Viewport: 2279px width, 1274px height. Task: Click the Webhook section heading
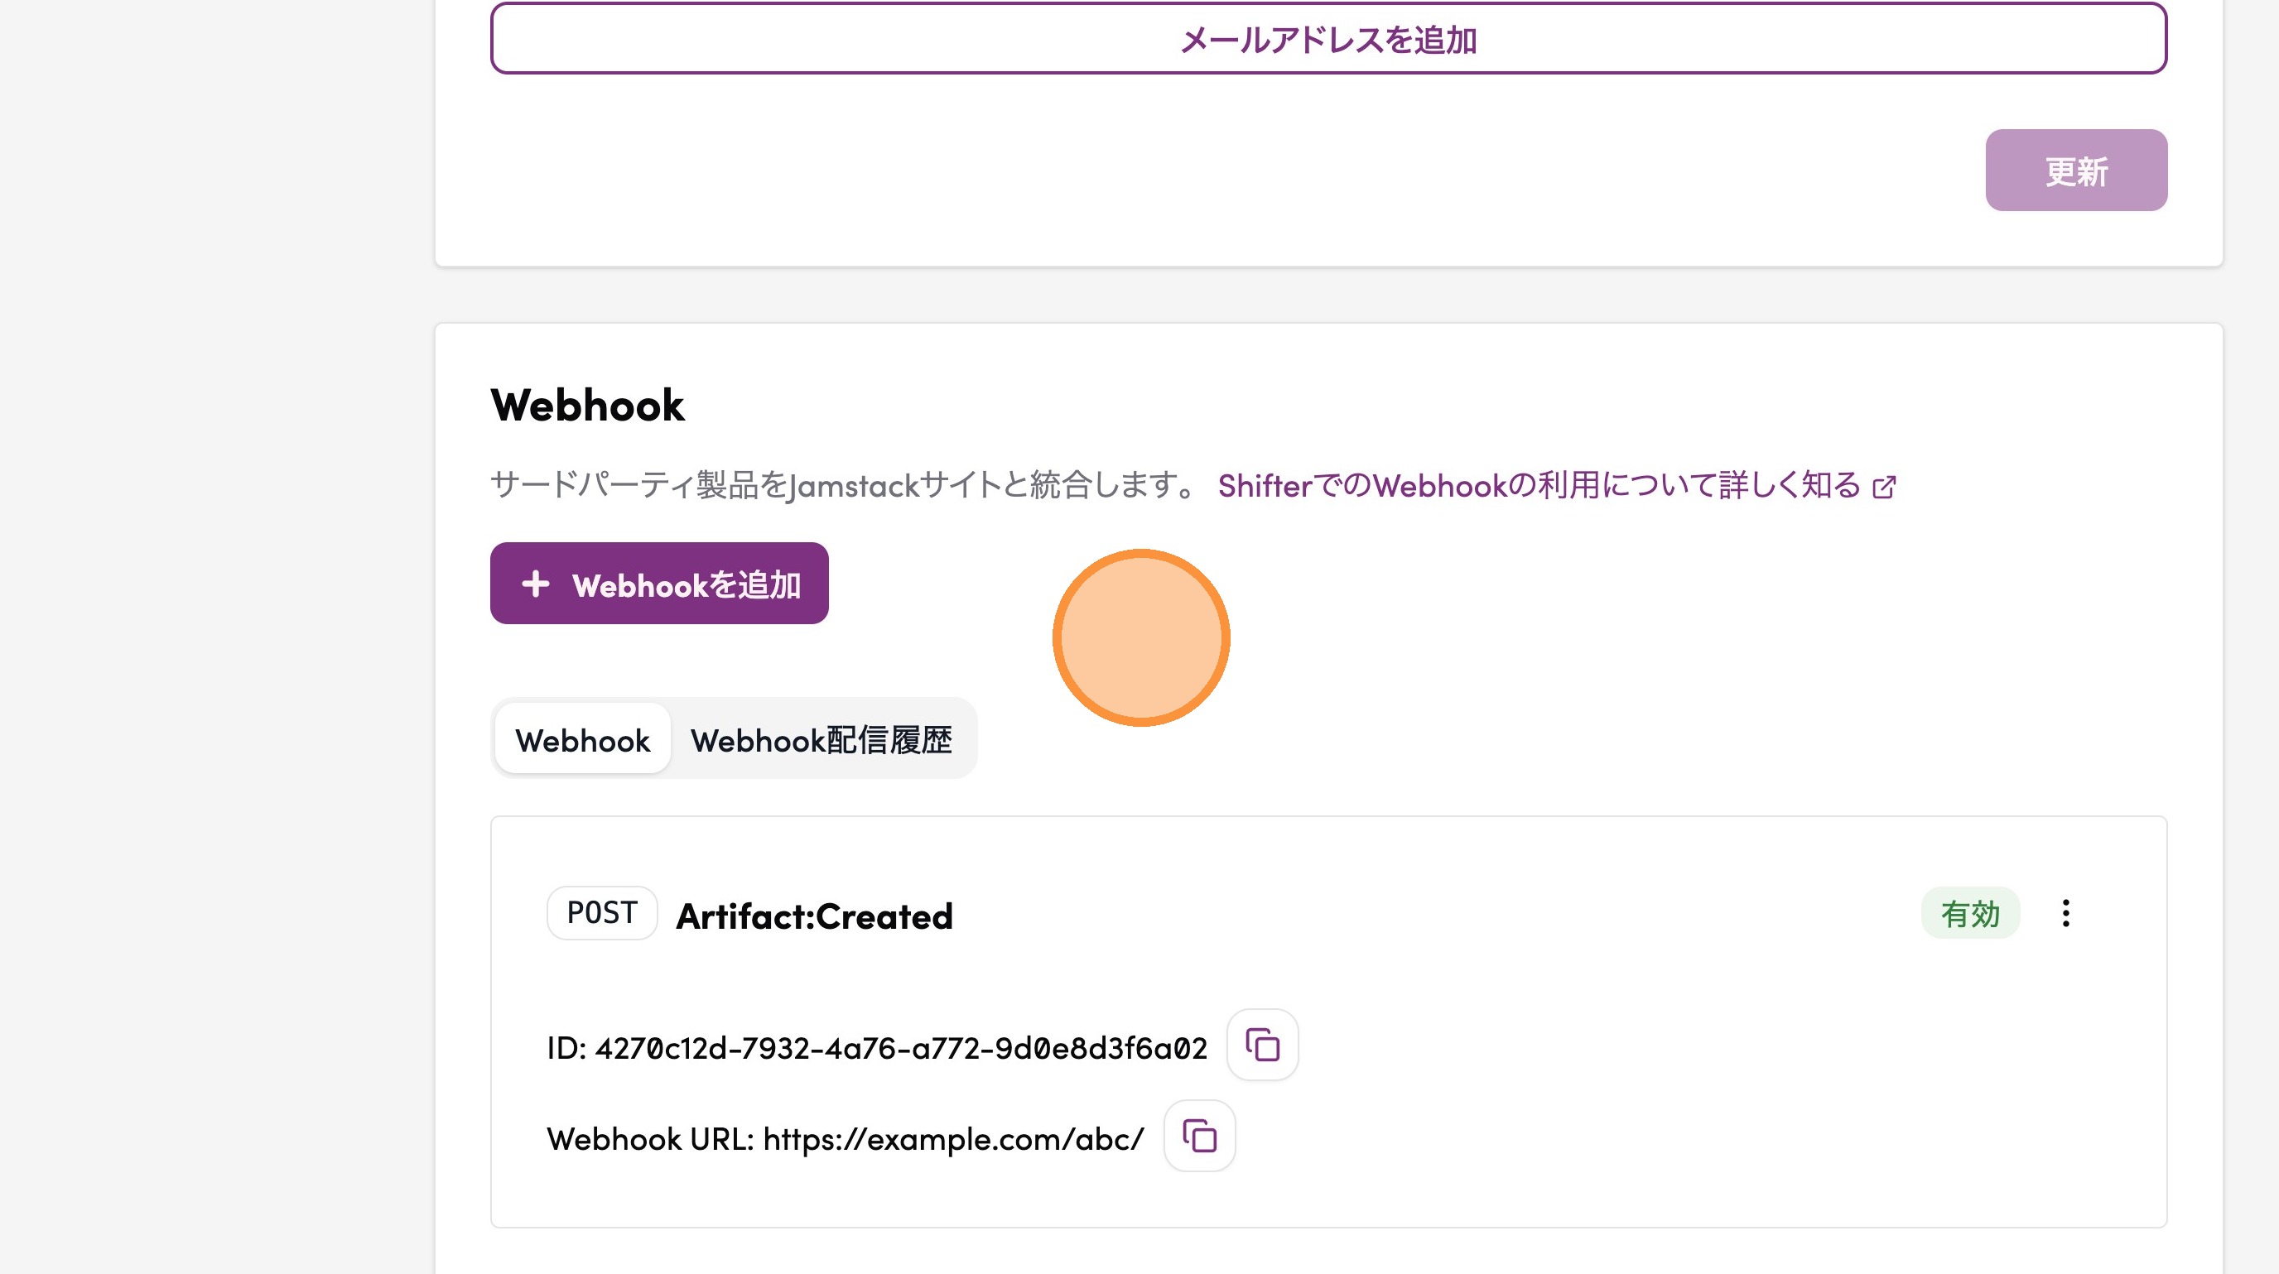pos(587,406)
